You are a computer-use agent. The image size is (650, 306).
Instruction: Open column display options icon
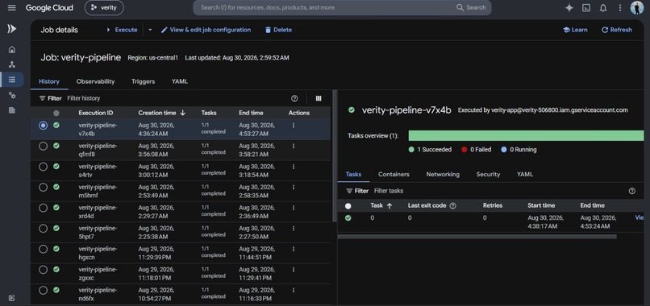[x=319, y=98]
